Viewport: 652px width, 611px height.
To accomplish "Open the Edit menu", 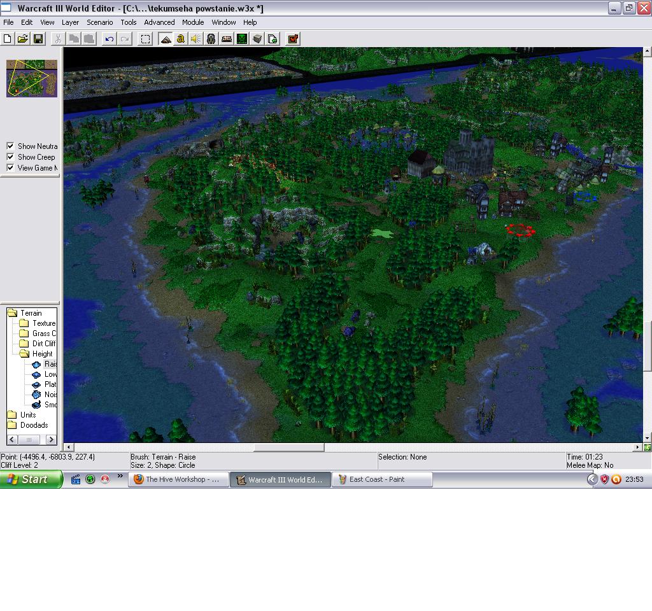I will click(27, 22).
